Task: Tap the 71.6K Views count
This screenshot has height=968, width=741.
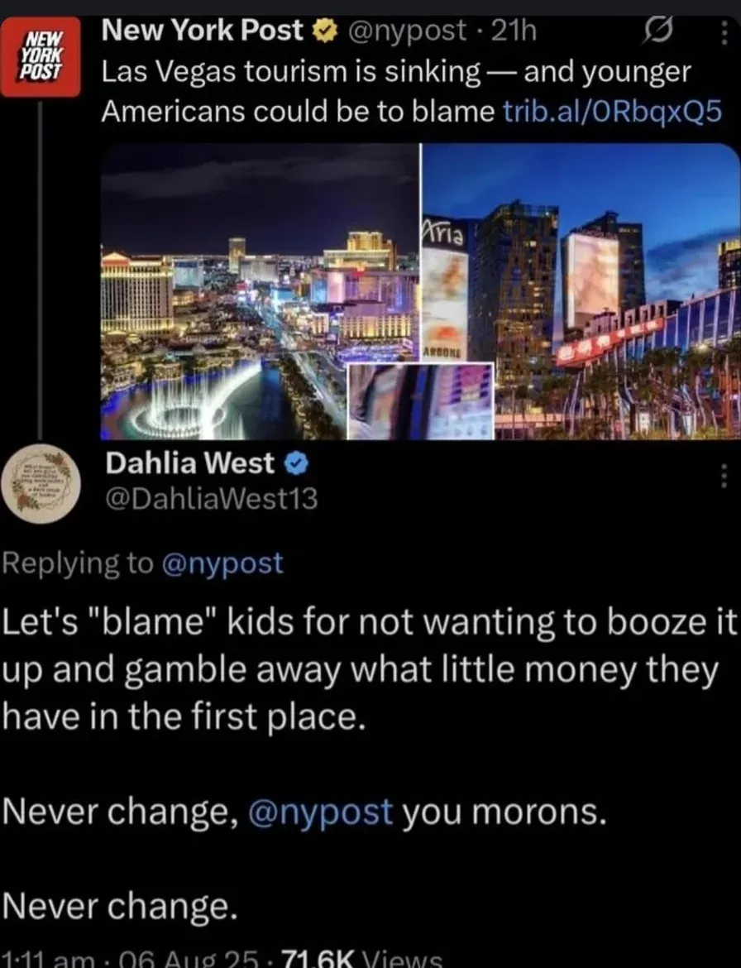Action: pos(361,959)
